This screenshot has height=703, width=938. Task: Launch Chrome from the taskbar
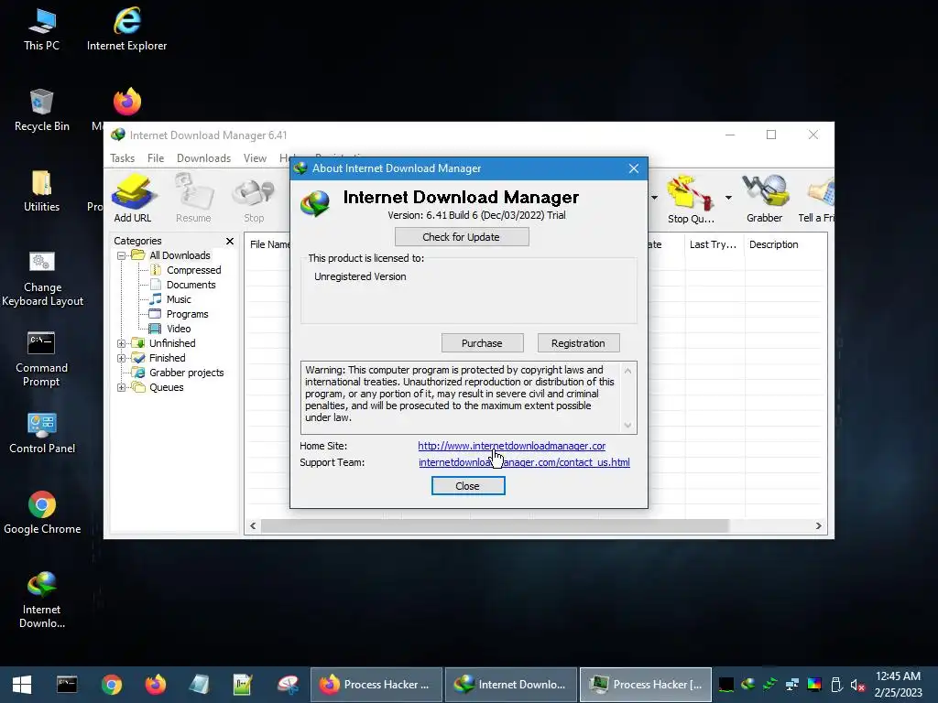[x=111, y=685]
